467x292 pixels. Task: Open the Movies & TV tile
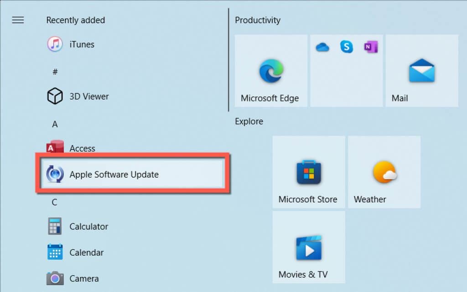[309, 247]
